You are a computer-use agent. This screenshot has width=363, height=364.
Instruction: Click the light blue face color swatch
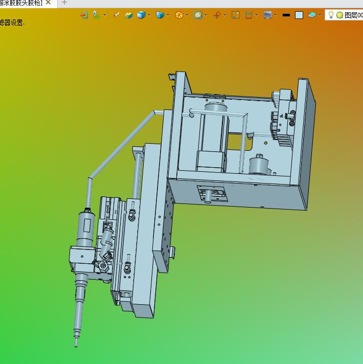(299, 15)
